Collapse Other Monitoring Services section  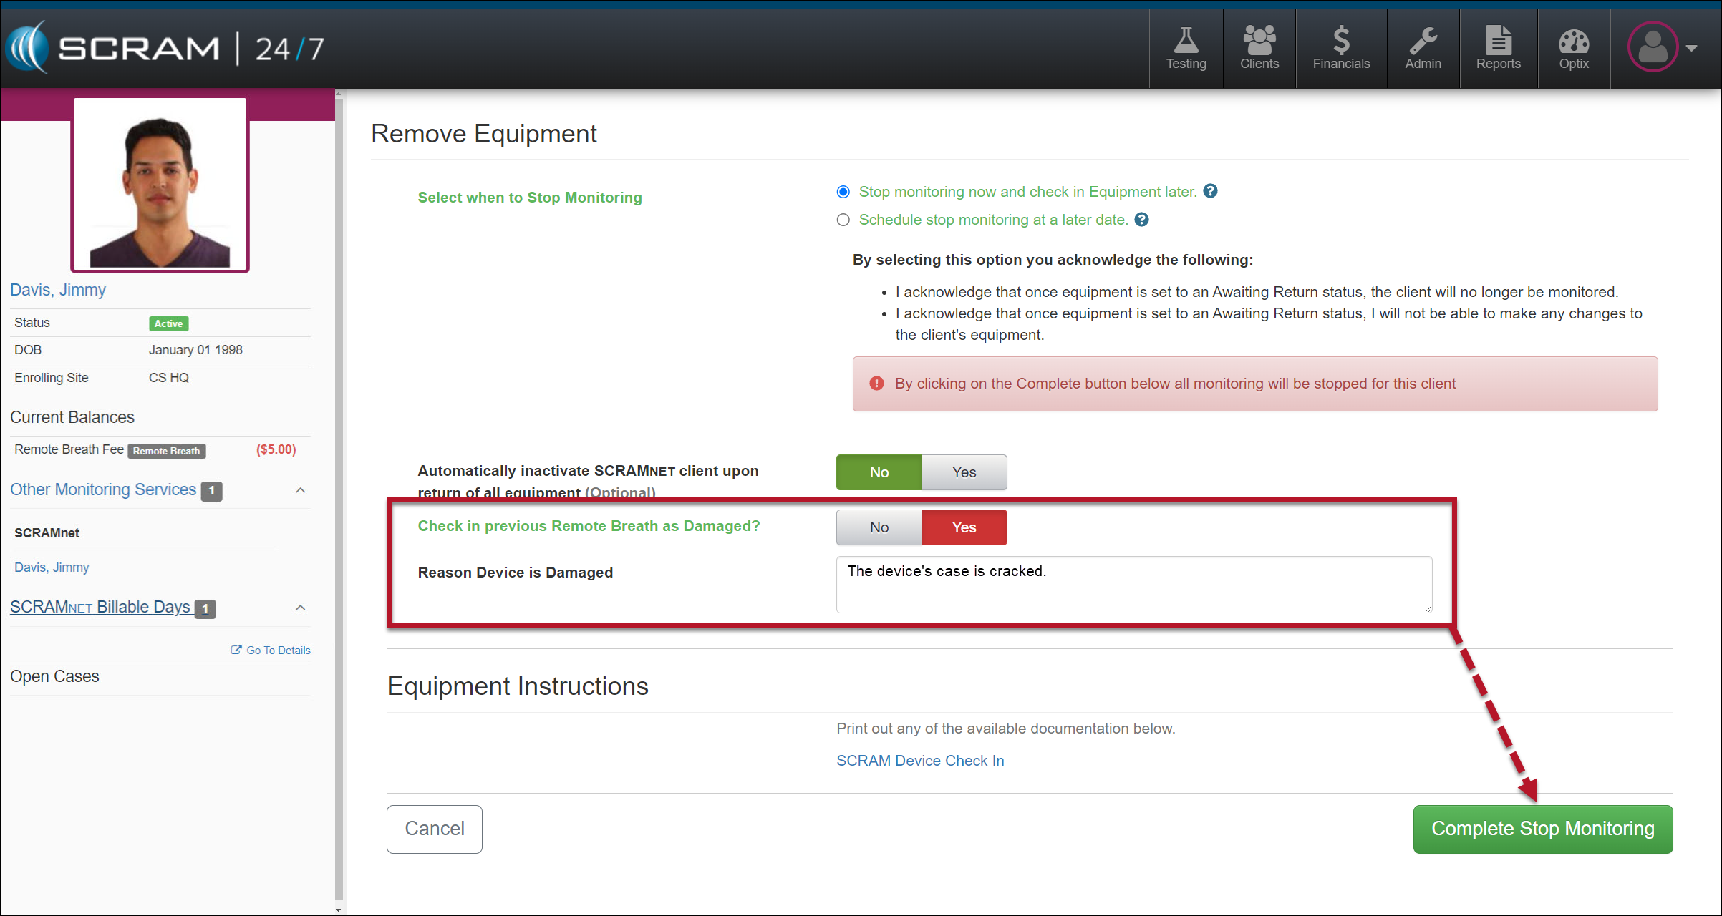(301, 490)
